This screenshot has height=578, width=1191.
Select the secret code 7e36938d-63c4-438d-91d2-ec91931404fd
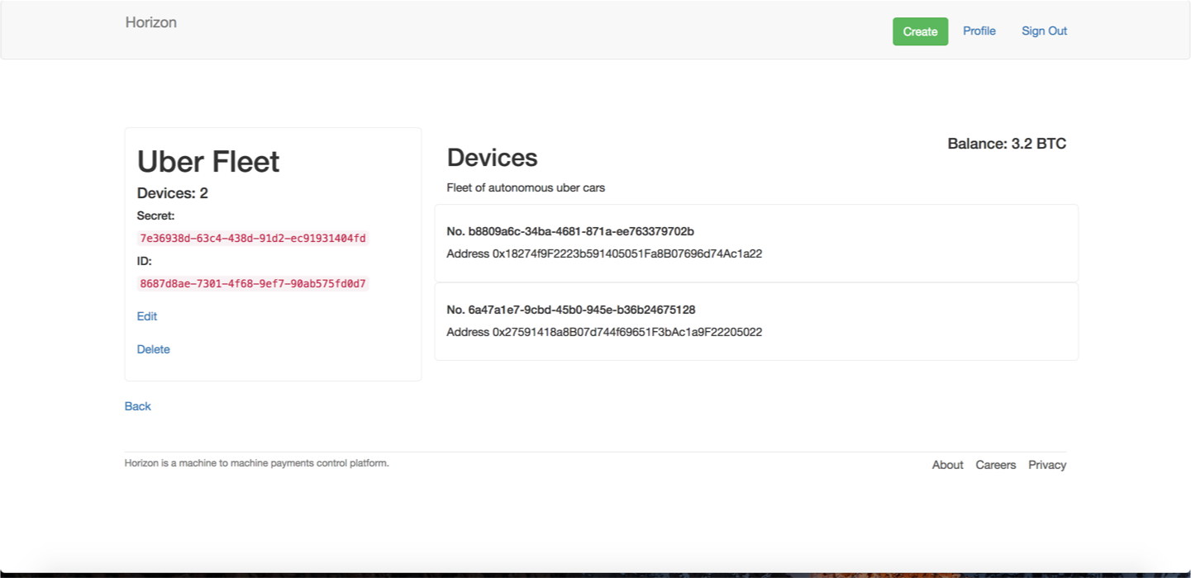tap(253, 238)
